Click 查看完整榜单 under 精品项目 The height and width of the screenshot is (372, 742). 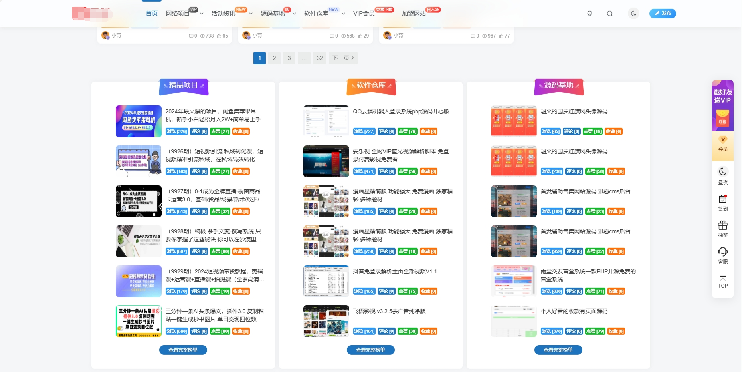(183, 350)
